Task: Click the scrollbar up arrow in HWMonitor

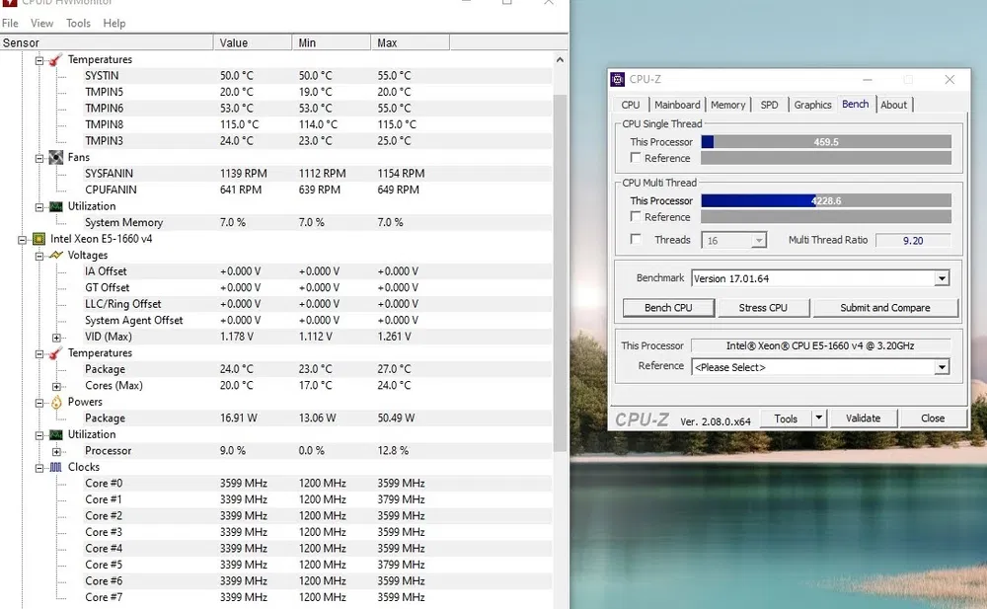Action: click(560, 60)
